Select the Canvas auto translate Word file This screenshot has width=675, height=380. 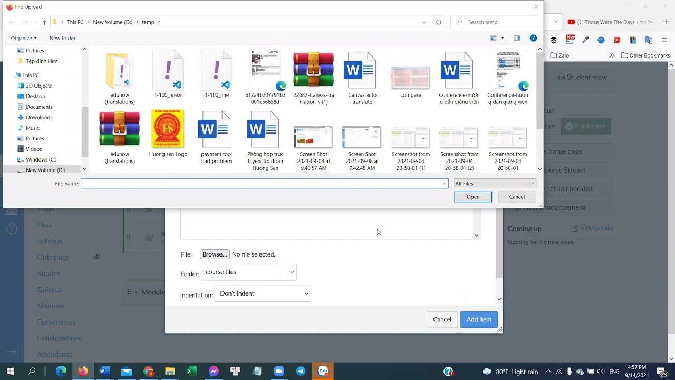click(362, 78)
